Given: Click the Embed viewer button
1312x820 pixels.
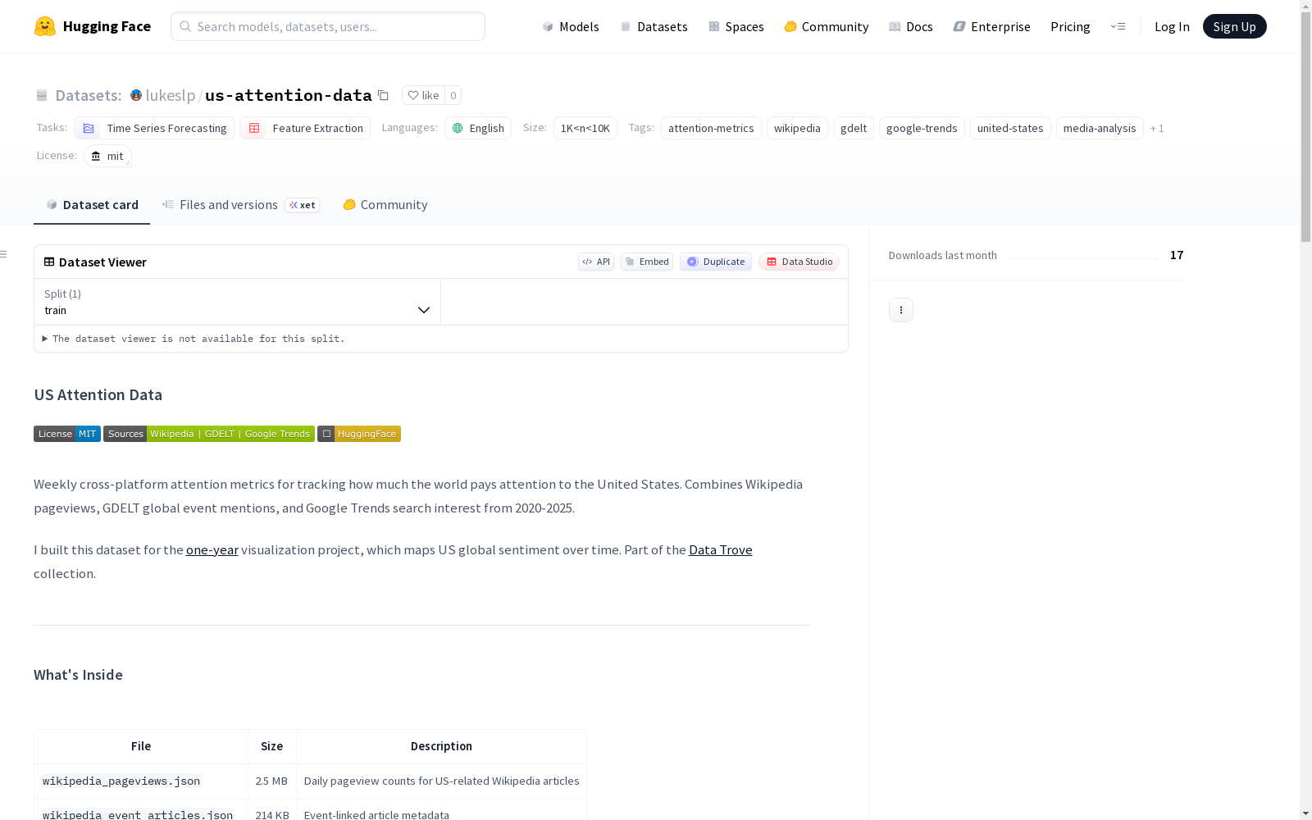Looking at the screenshot, I should coord(647,262).
